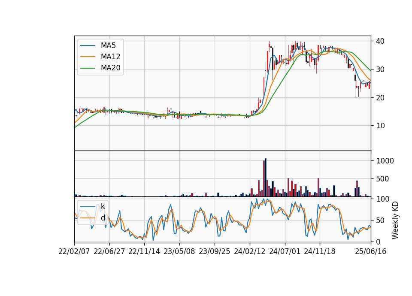Click the orange MA12 legend line sample
This screenshot has height=296, width=412.
click(x=88, y=57)
